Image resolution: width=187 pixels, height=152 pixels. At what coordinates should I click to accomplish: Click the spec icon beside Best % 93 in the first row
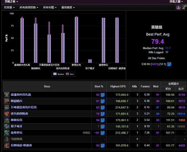coord(103,95)
